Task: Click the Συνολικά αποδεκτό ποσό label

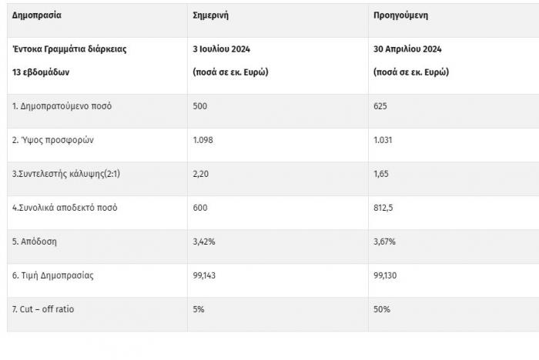Action: tap(65, 208)
